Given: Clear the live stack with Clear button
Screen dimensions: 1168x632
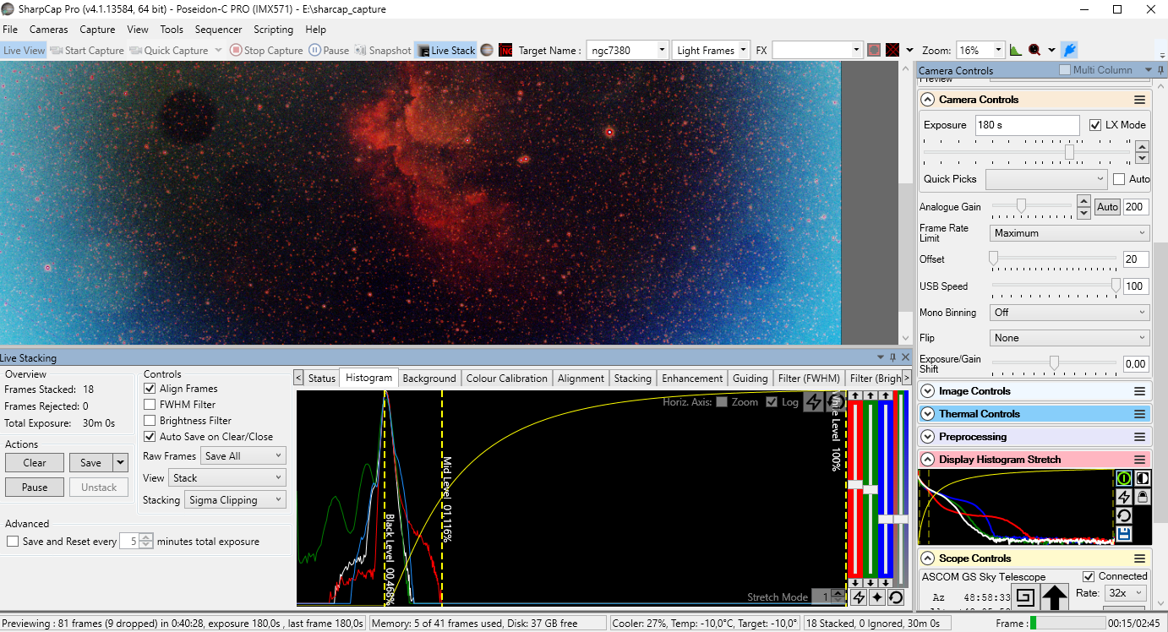Looking at the screenshot, I should coord(35,463).
